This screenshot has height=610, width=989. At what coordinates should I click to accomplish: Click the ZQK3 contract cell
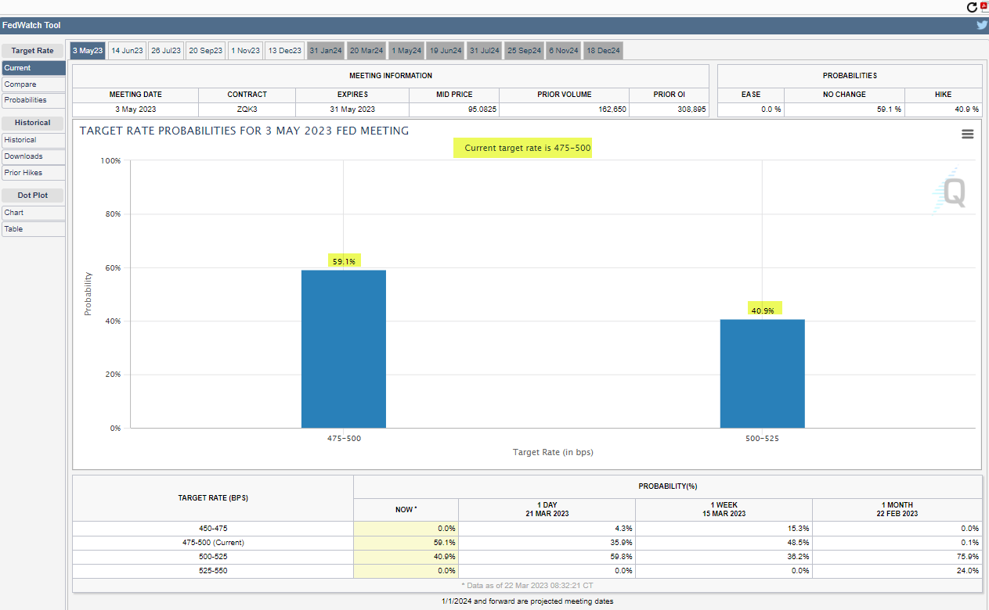pyautogui.click(x=247, y=109)
